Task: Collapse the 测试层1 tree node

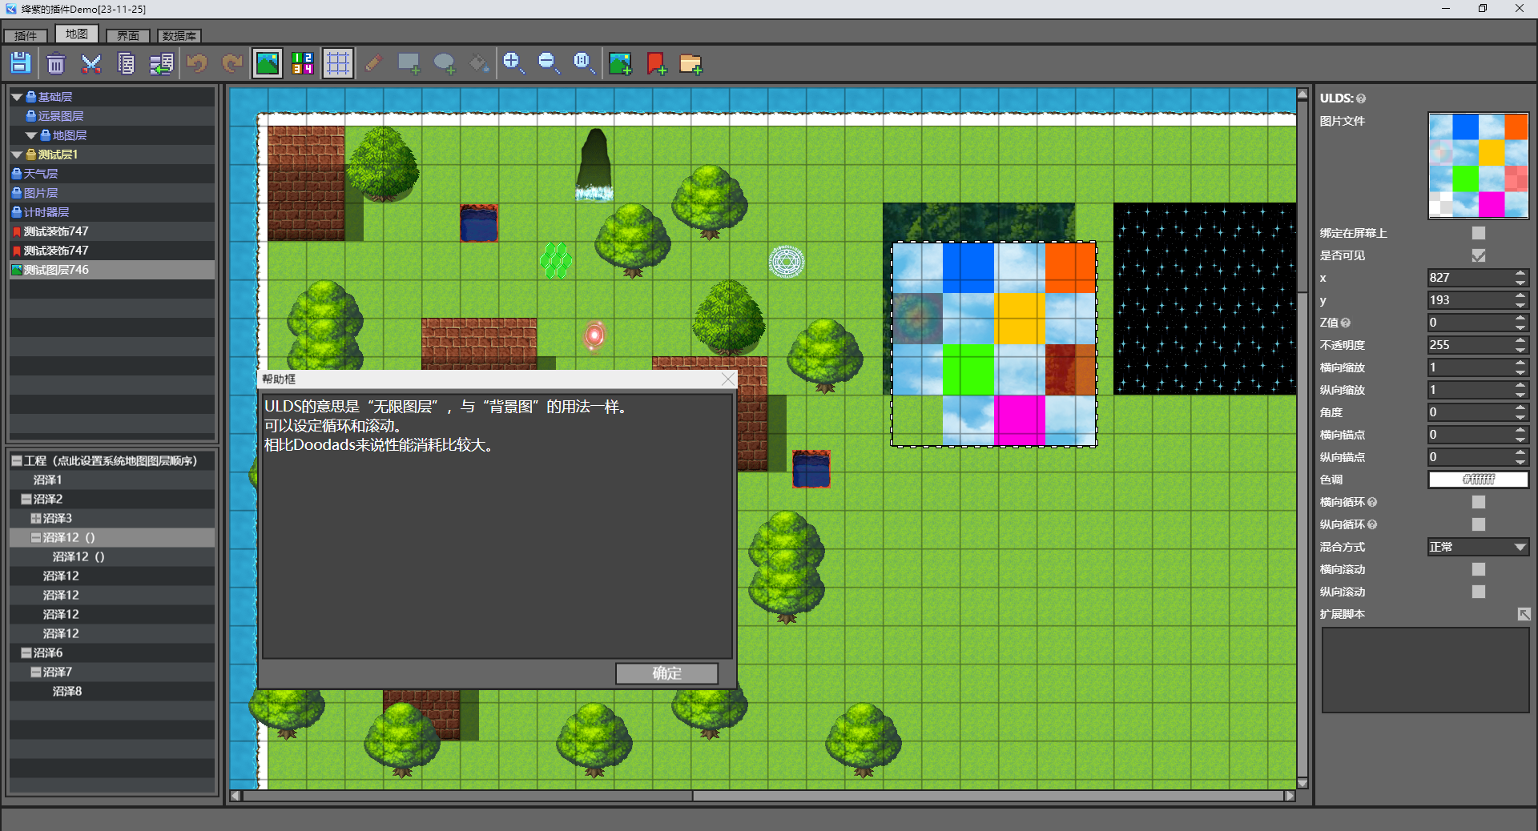Action: point(17,155)
